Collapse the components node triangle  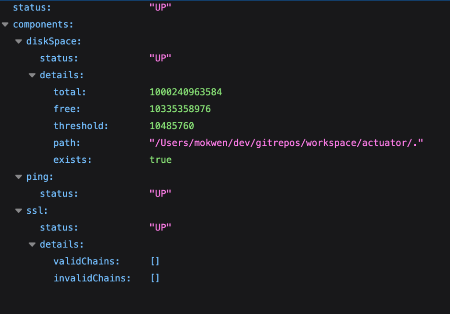[x=5, y=25]
